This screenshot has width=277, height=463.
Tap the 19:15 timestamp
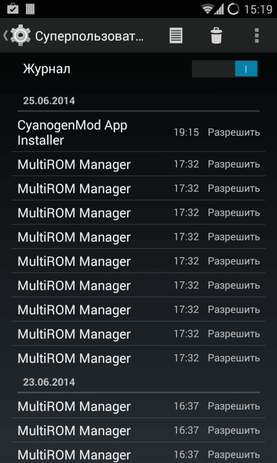coord(186,132)
